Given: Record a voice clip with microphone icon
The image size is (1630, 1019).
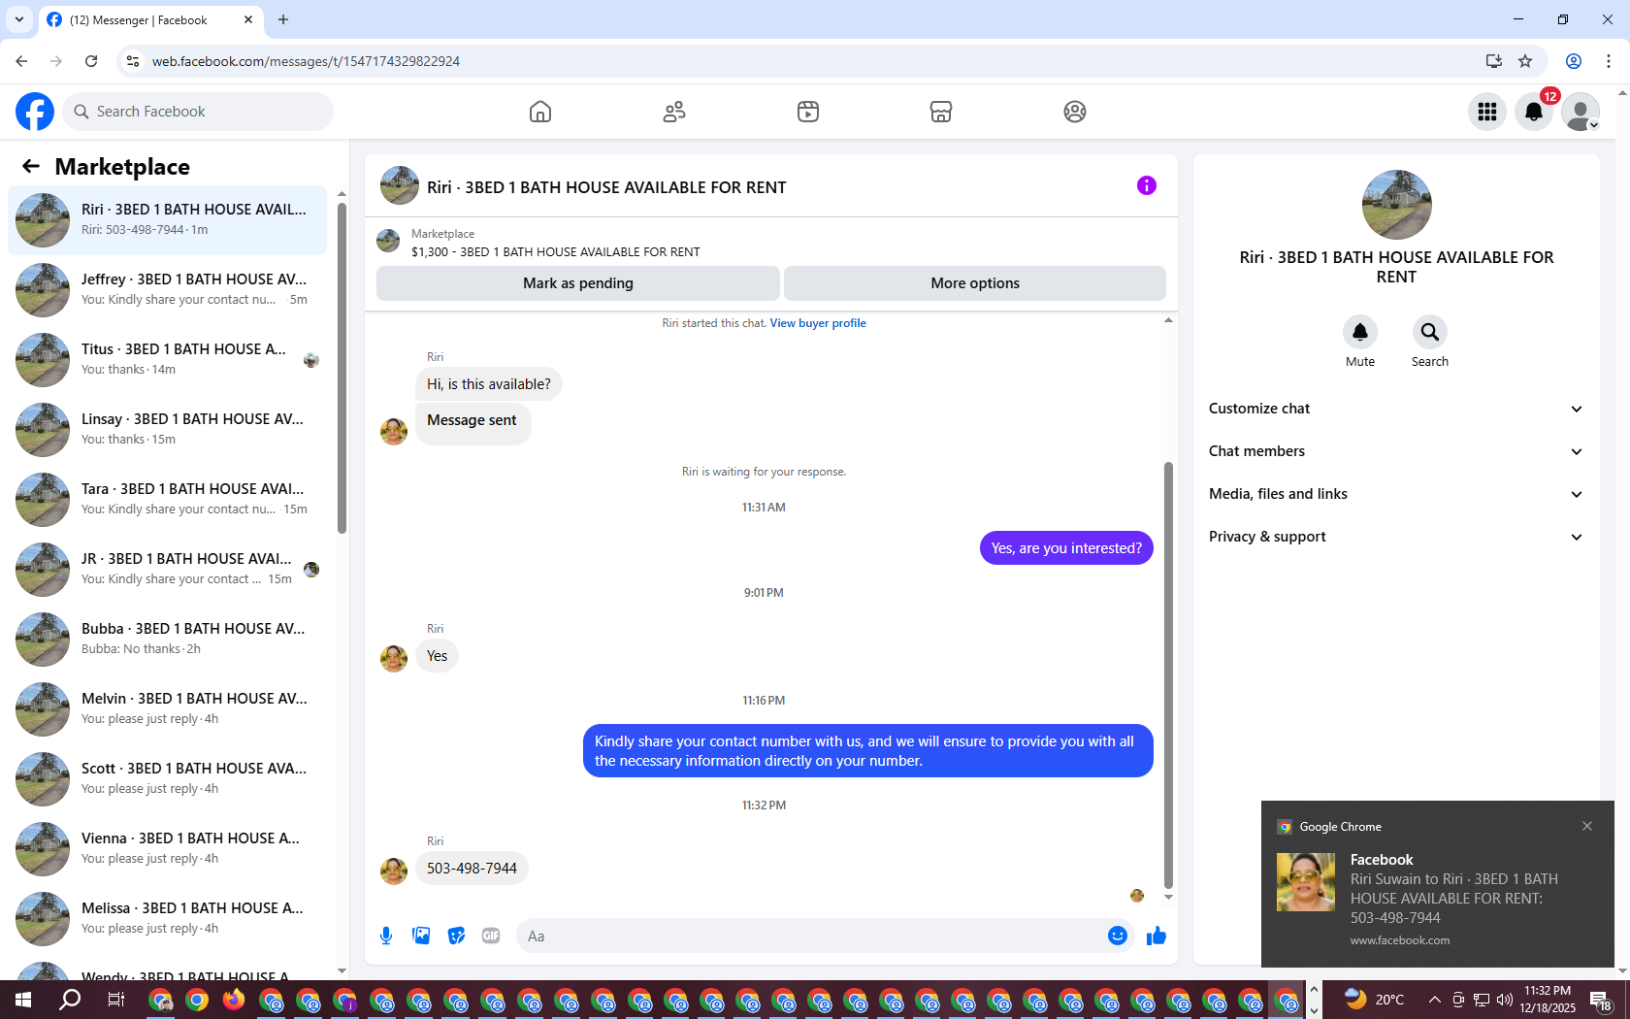Looking at the screenshot, I should pos(386,936).
